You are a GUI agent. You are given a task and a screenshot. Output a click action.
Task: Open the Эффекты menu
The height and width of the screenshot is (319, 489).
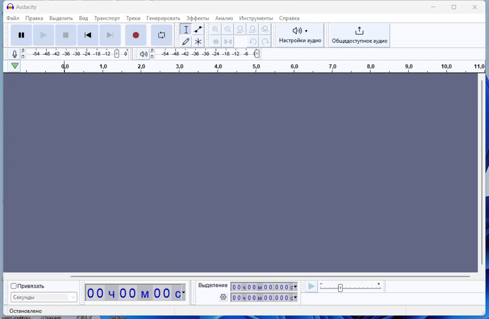tap(197, 18)
